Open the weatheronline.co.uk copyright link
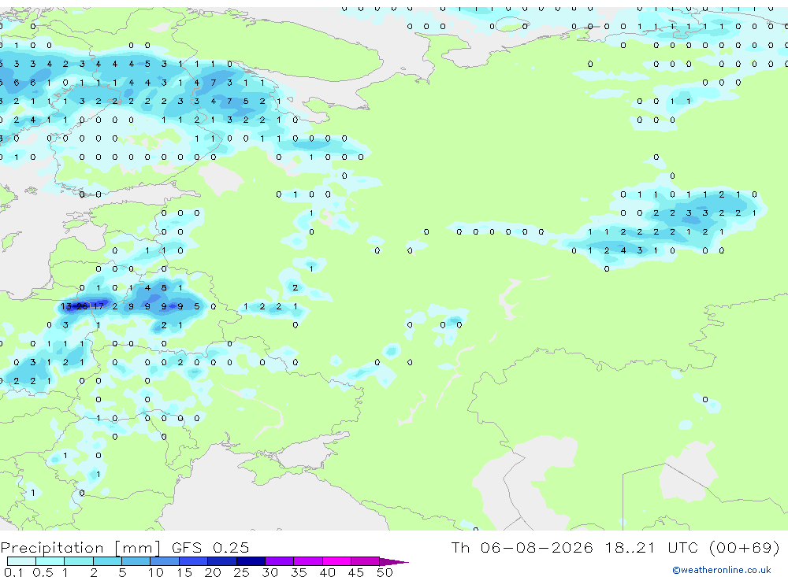This screenshot has width=788, height=577. coord(722,570)
